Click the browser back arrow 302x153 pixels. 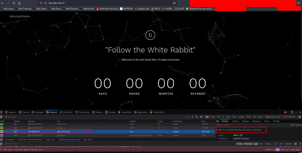coord(2,3)
